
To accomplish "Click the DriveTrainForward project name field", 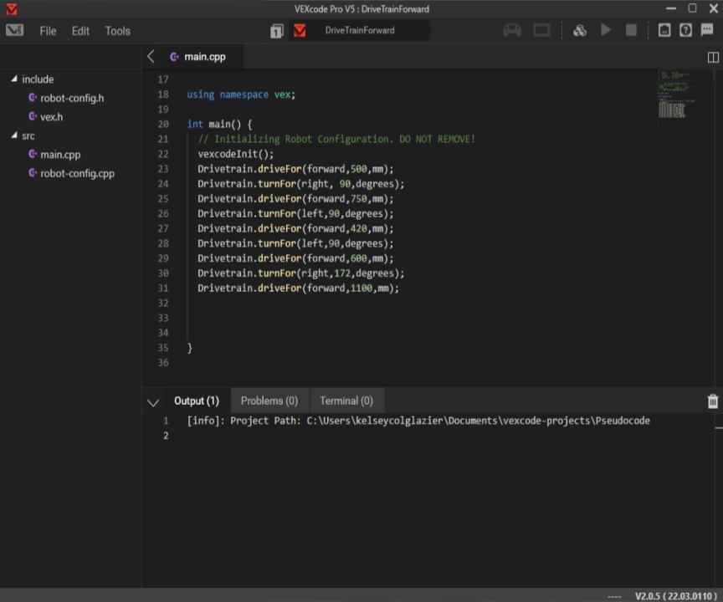I will click(360, 31).
